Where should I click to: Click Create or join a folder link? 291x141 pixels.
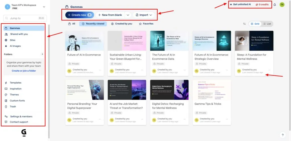click(24, 71)
